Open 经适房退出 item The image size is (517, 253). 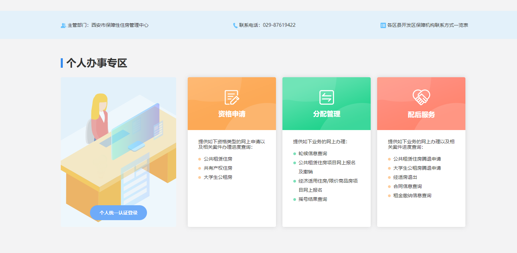click(405, 177)
